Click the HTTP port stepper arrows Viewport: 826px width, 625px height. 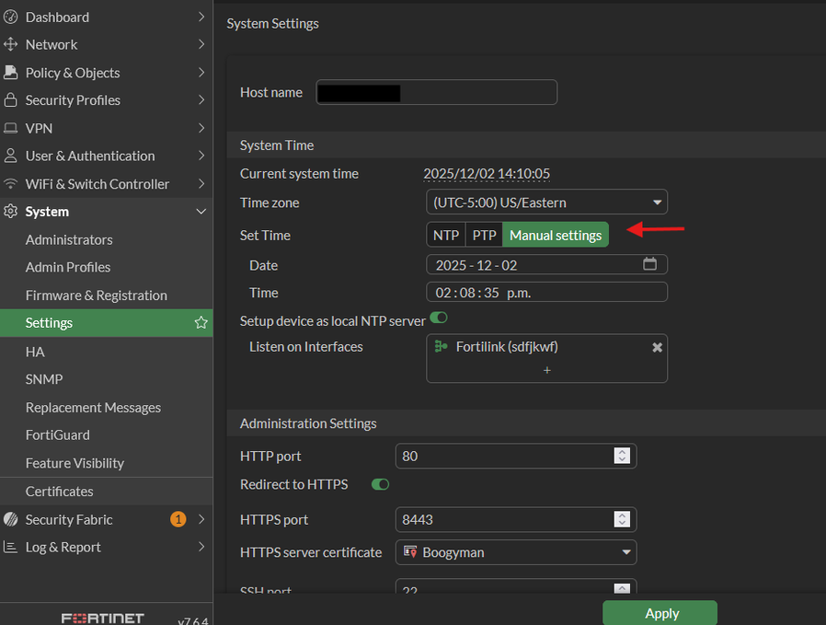click(x=622, y=456)
